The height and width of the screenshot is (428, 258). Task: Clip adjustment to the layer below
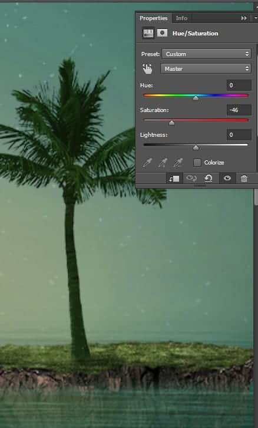coord(174,179)
